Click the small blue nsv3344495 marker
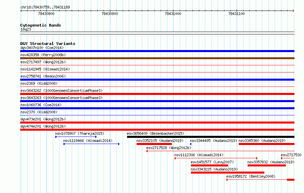This screenshot has height=193, width=304. pos(191,144)
